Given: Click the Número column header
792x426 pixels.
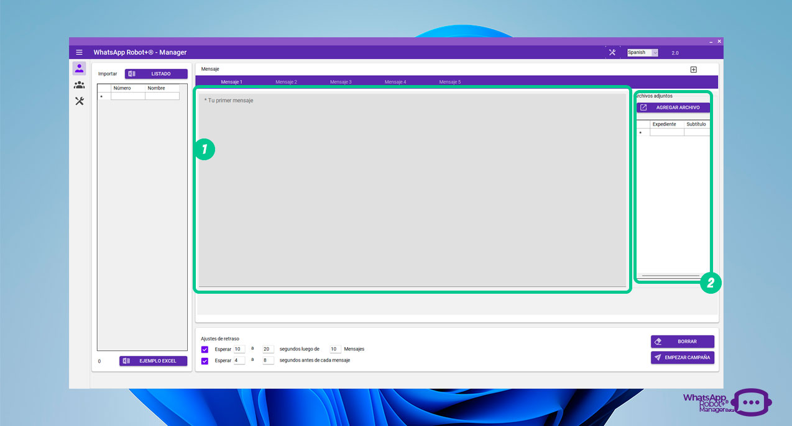Looking at the screenshot, I should (x=128, y=88).
